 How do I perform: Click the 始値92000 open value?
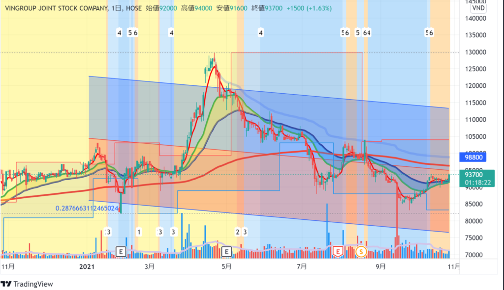click(161, 8)
